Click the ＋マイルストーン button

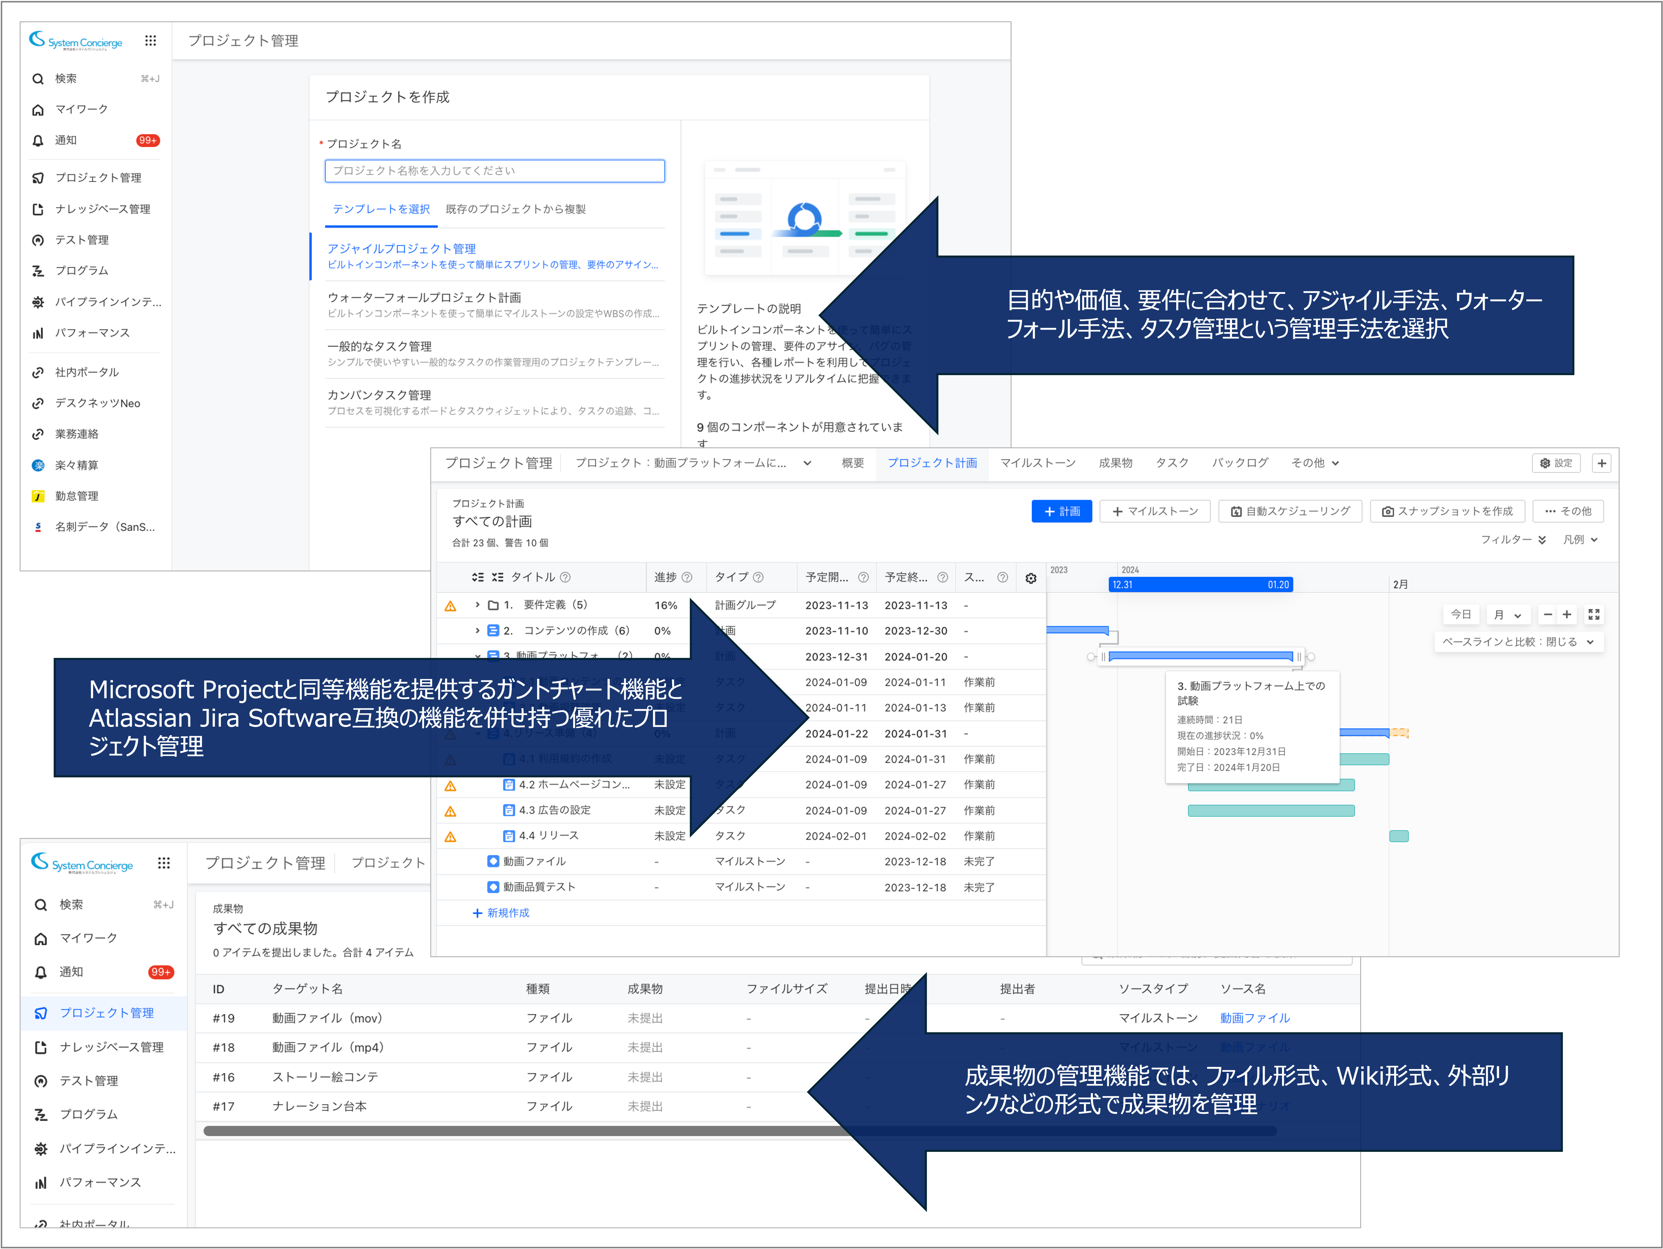tap(1155, 512)
